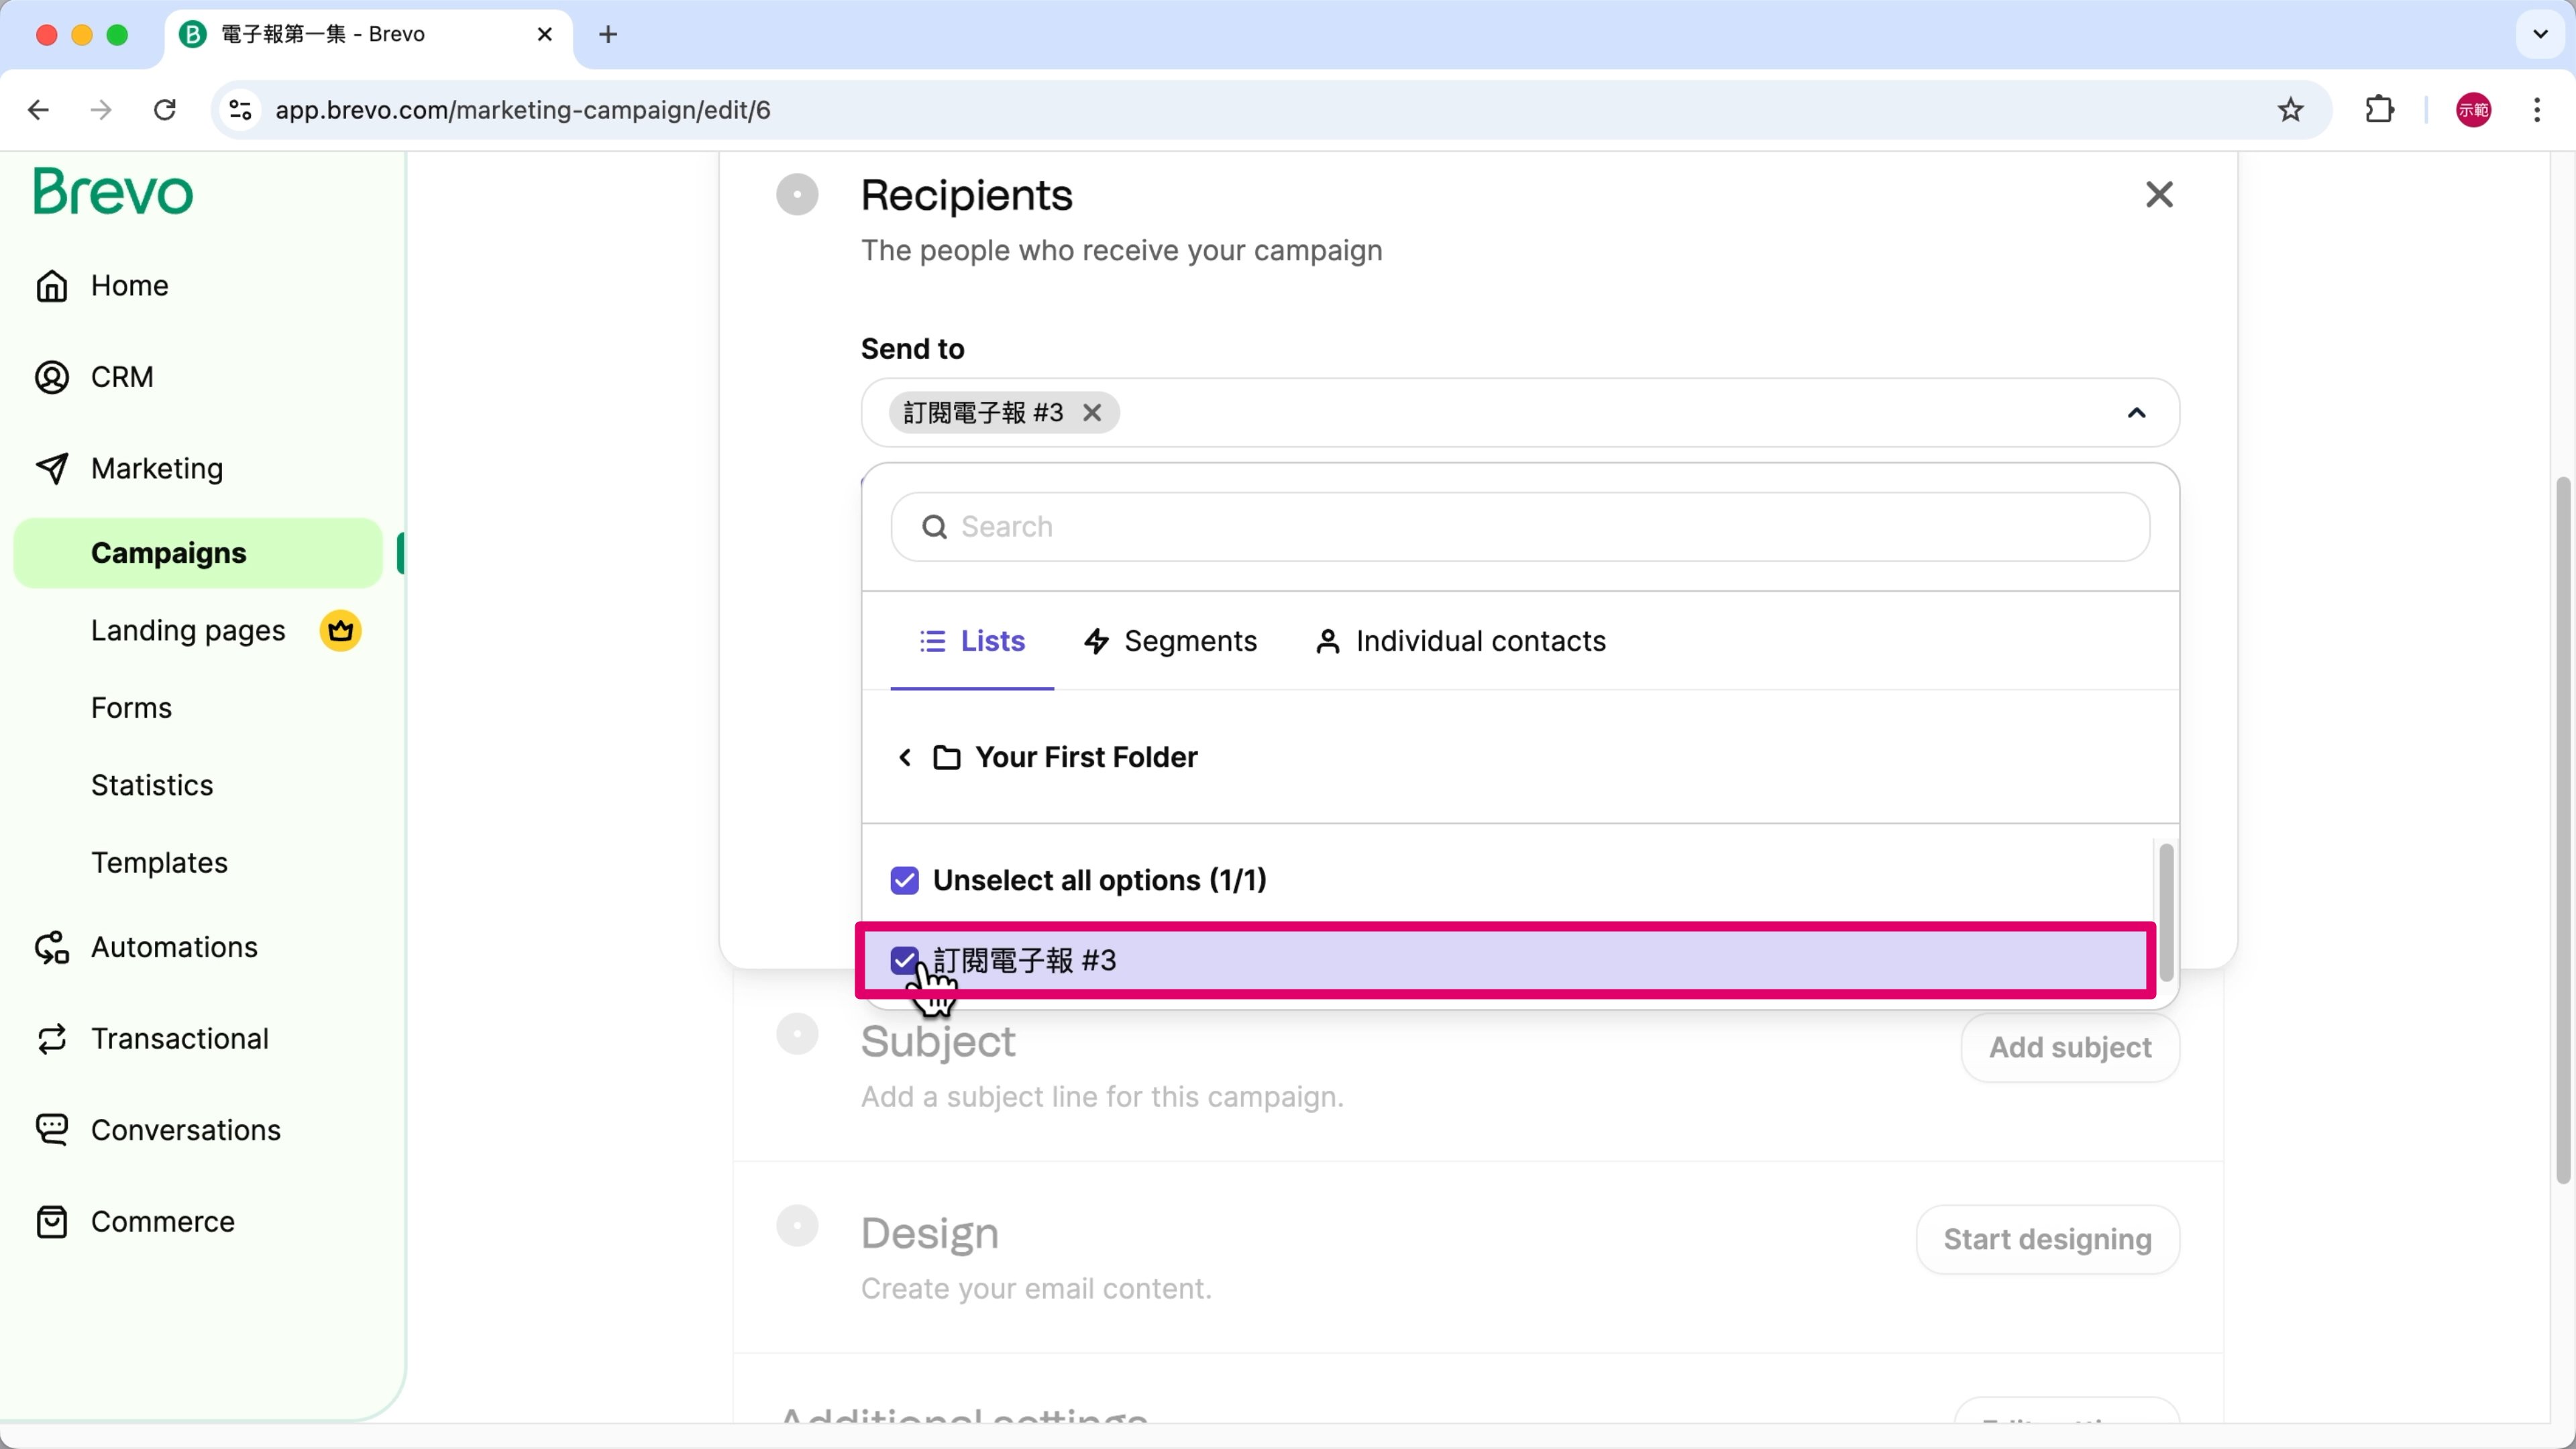The width and height of the screenshot is (2576, 1449).
Task: Open CRM via its sidebar icon
Action: pyautogui.click(x=52, y=377)
